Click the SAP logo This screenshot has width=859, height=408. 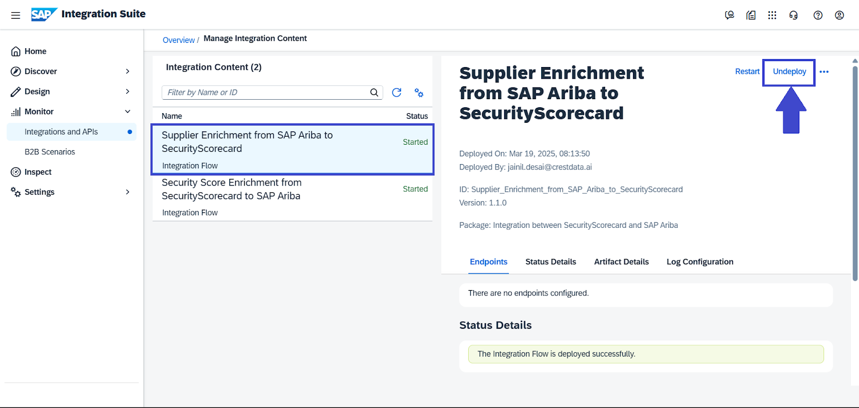(44, 14)
